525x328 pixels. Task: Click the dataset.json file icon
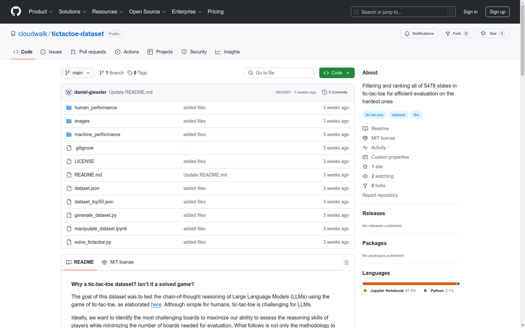(69, 188)
